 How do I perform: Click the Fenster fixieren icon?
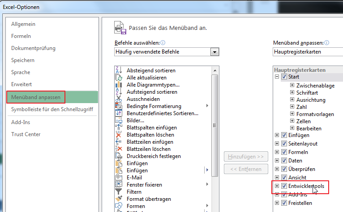[x=119, y=184]
